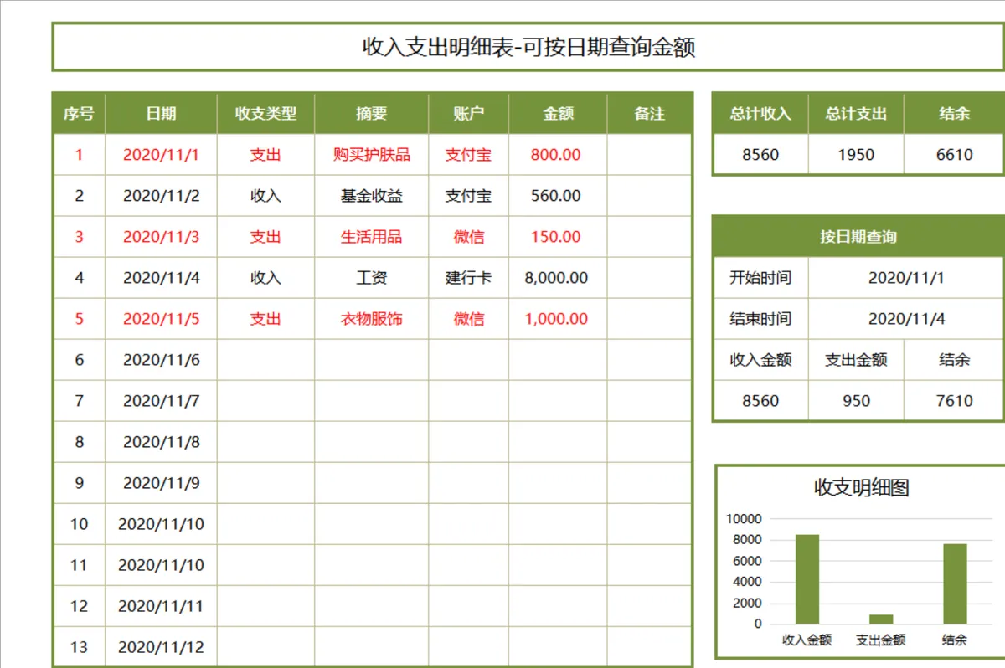Select the 摘要 column header
The image size is (1005, 668).
click(x=372, y=114)
